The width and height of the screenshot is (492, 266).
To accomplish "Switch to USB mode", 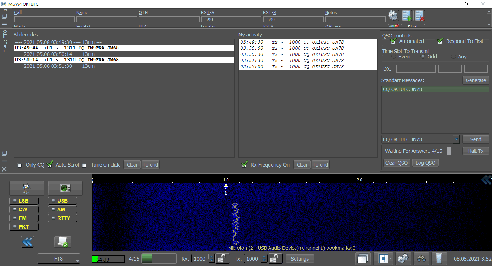I will [x=62, y=201].
